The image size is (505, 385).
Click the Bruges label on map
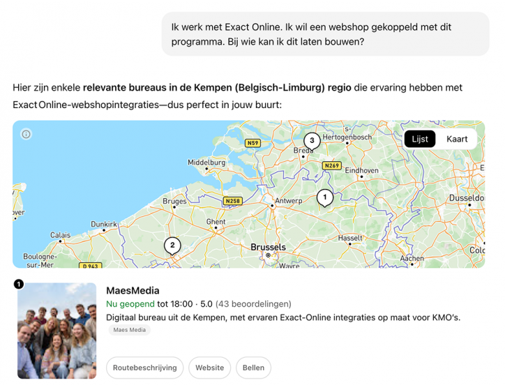pyautogui.click(x=174, y=202)
